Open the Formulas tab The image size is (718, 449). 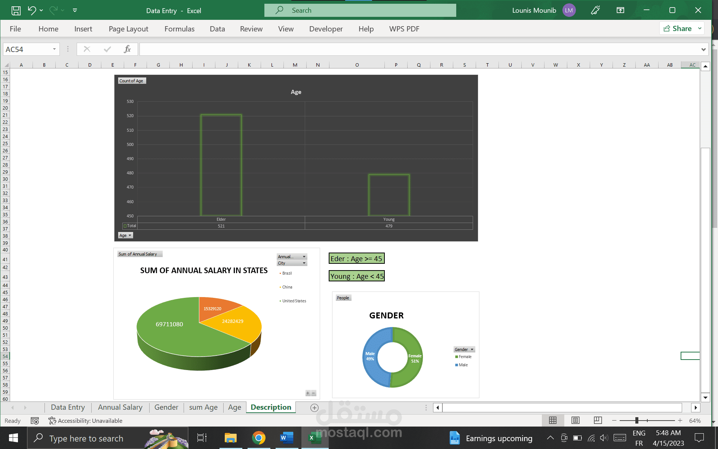179,29
